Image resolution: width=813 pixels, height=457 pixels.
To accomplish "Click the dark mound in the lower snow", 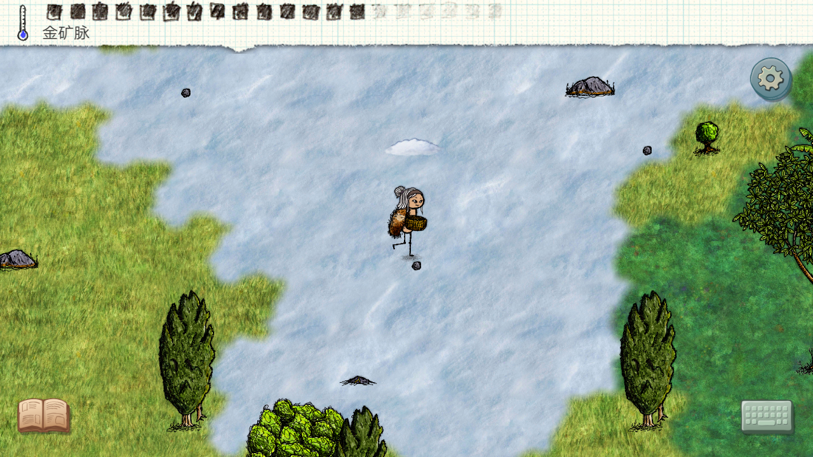I will [358, 380].
